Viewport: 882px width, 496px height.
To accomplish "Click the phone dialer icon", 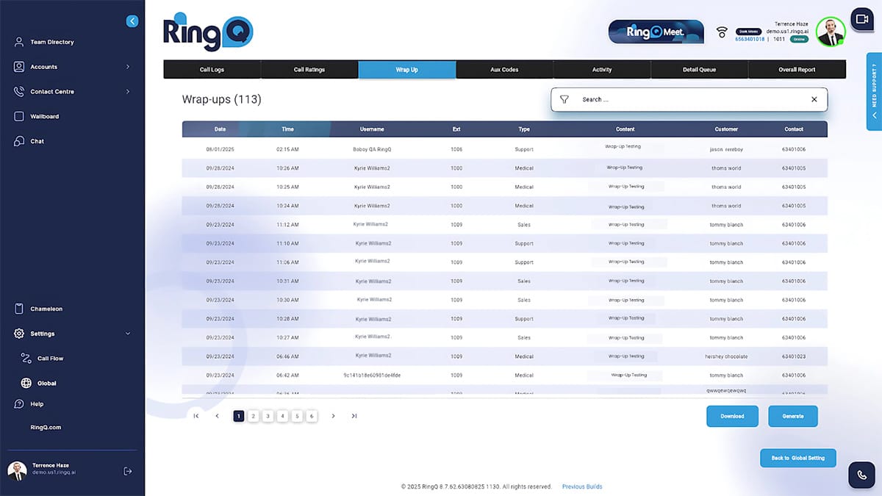I will [861, 475].
